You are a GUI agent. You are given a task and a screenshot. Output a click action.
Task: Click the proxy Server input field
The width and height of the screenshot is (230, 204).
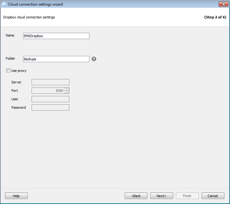coord(50,82)
